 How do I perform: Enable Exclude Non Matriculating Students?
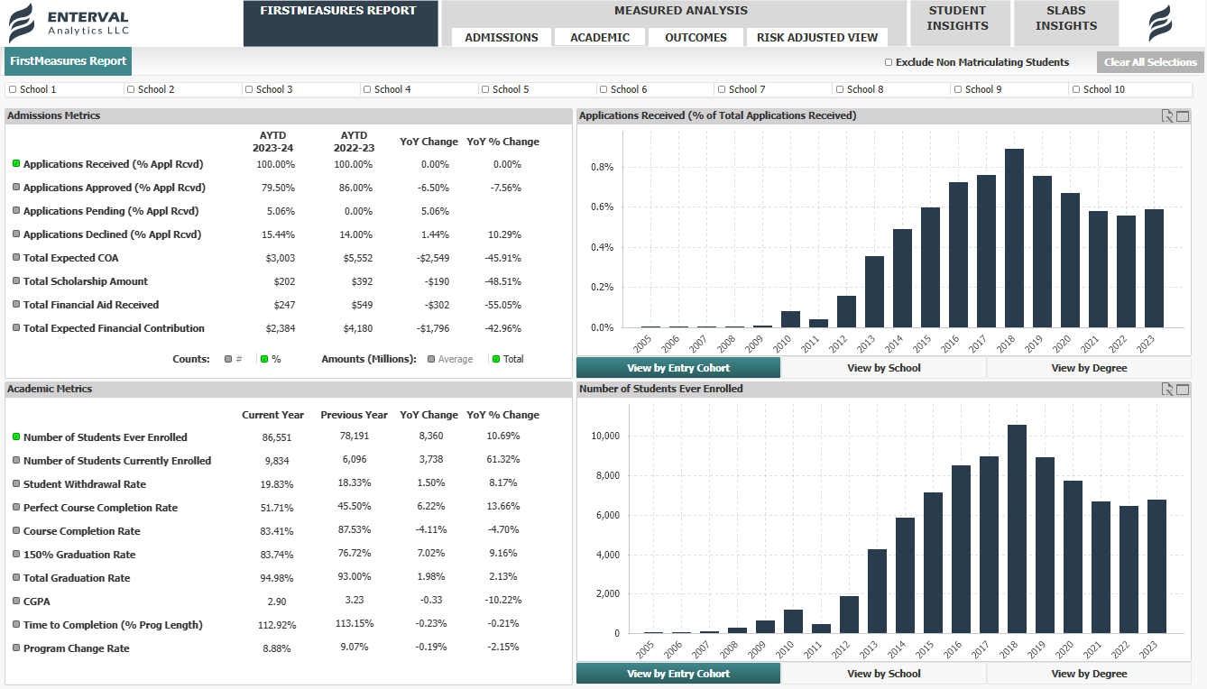tap(888, 61)
